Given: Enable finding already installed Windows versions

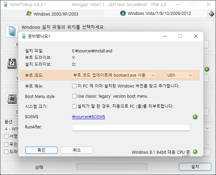Looking at the screenshot, I should 74,86.
